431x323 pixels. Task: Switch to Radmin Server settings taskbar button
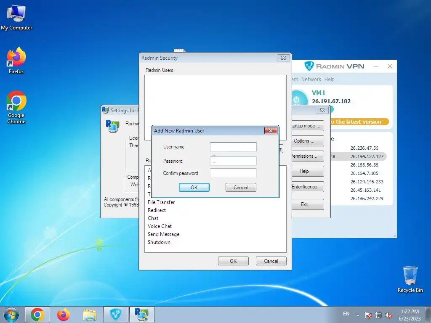click(x=142, y=315)
